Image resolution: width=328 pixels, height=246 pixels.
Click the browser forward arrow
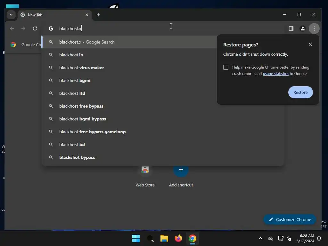pos(23,29)
